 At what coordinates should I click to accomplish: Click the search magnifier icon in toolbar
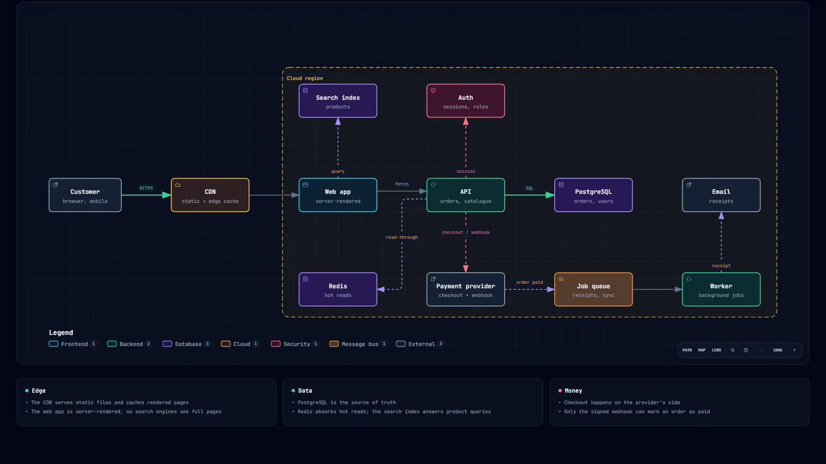point(732,350)
